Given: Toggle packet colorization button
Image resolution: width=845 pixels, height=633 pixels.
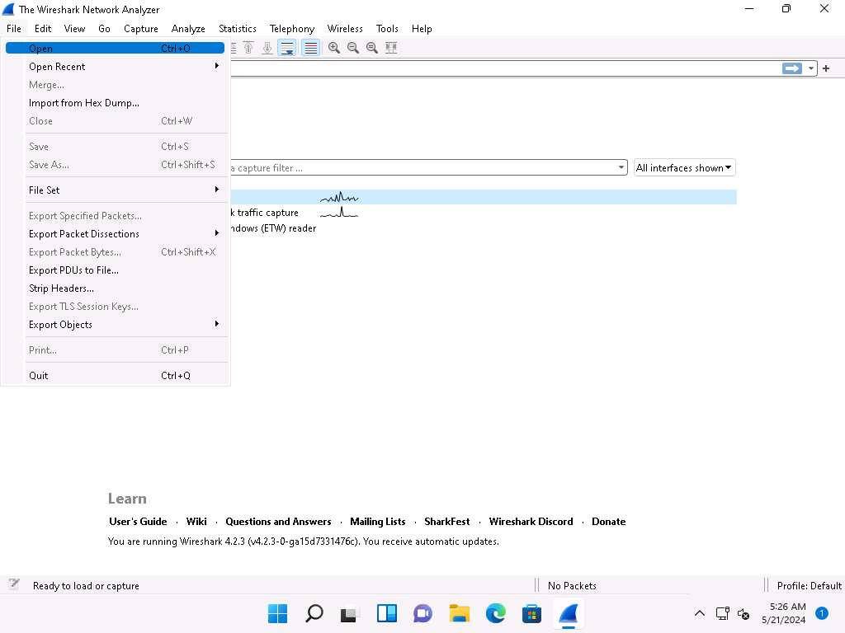Looking at the screenshot, I should pyautogui.click(x=310, y=48).
